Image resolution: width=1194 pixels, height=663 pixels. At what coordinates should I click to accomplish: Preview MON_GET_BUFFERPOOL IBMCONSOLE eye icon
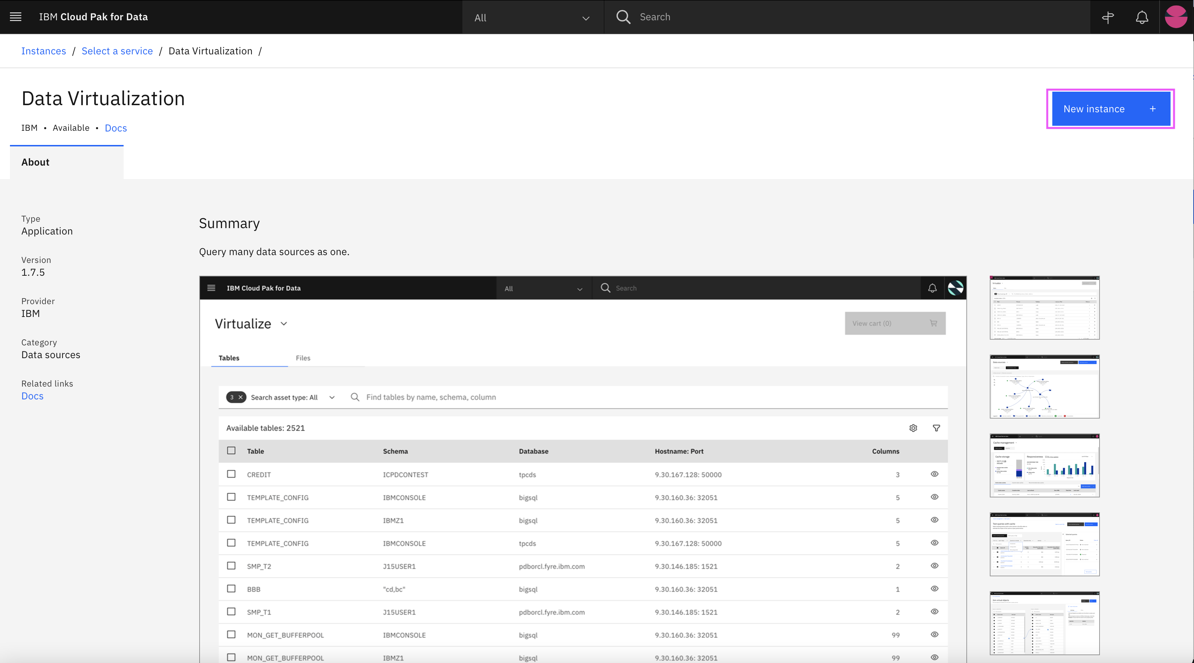tap(934, 634)
